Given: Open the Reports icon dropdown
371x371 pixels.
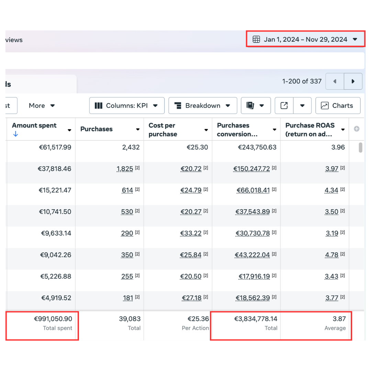Looking at the screenshot, I should pos(256,106).
